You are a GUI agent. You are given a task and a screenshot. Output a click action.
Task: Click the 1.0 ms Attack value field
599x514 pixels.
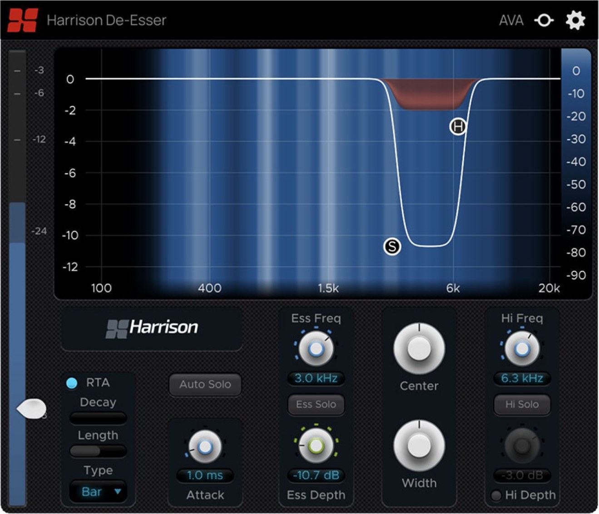coord(205,475)
